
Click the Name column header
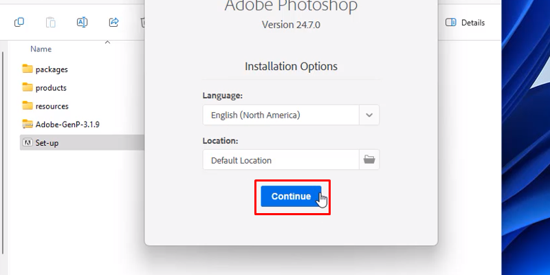coord(41,49)
